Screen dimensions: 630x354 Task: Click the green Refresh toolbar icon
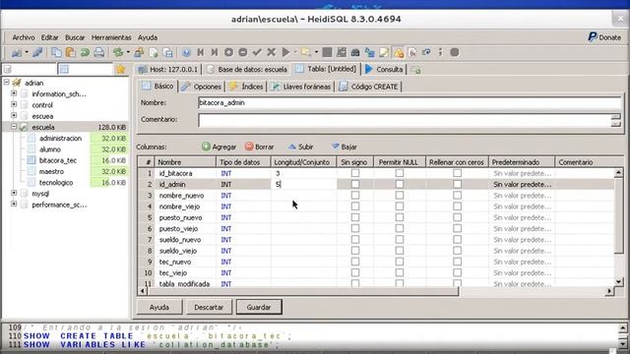point(118,52)
